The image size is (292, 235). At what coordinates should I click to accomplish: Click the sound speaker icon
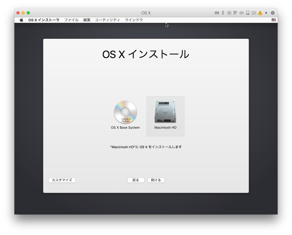coord(242,13)
